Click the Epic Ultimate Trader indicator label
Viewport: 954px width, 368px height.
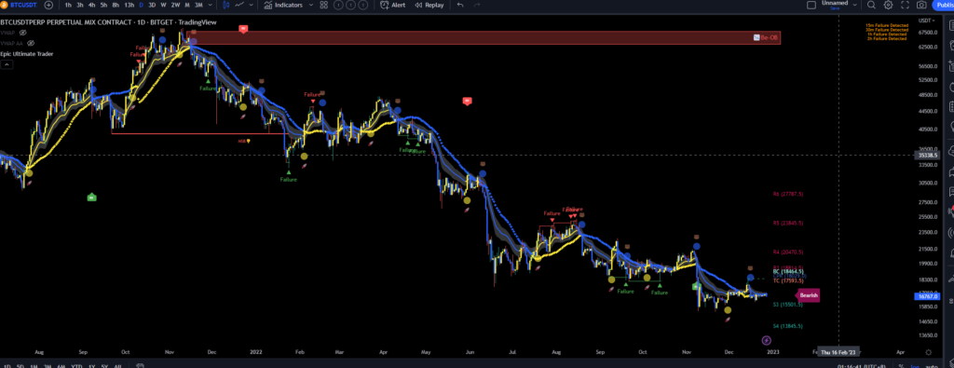click(x=26, y=54)
